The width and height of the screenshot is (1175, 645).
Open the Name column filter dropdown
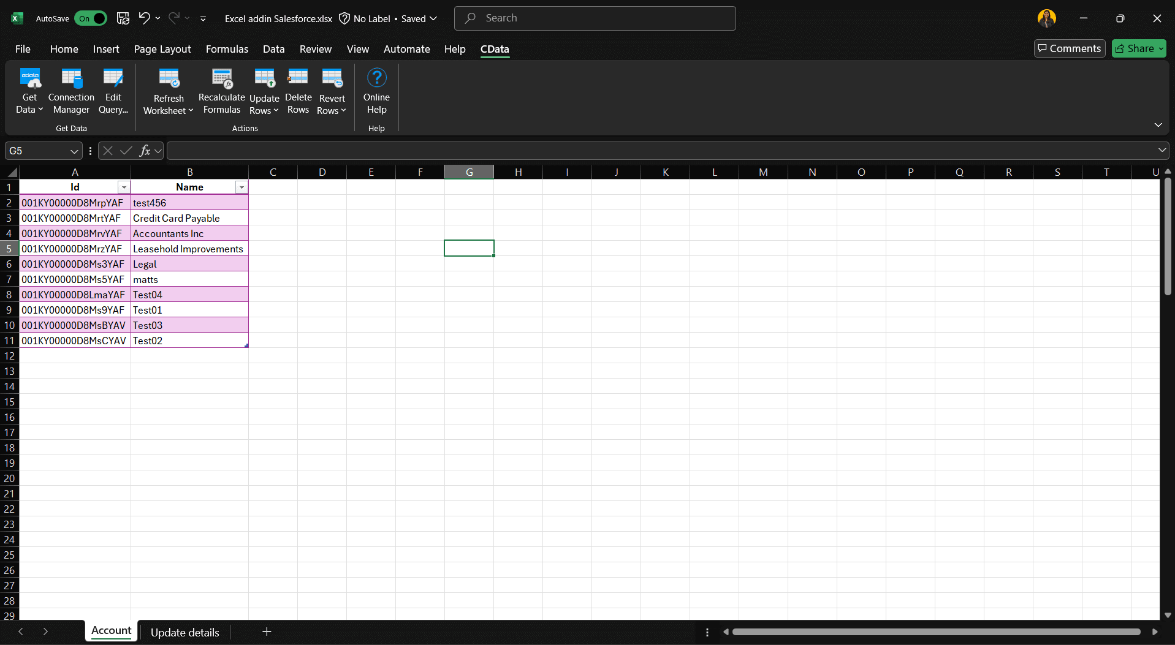(241, 187)
